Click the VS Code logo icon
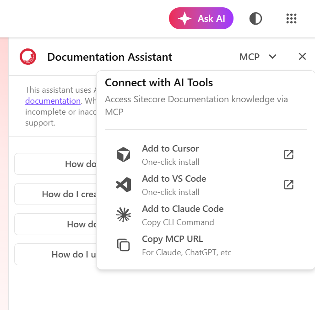315x310 pixels. click(123, 184)
